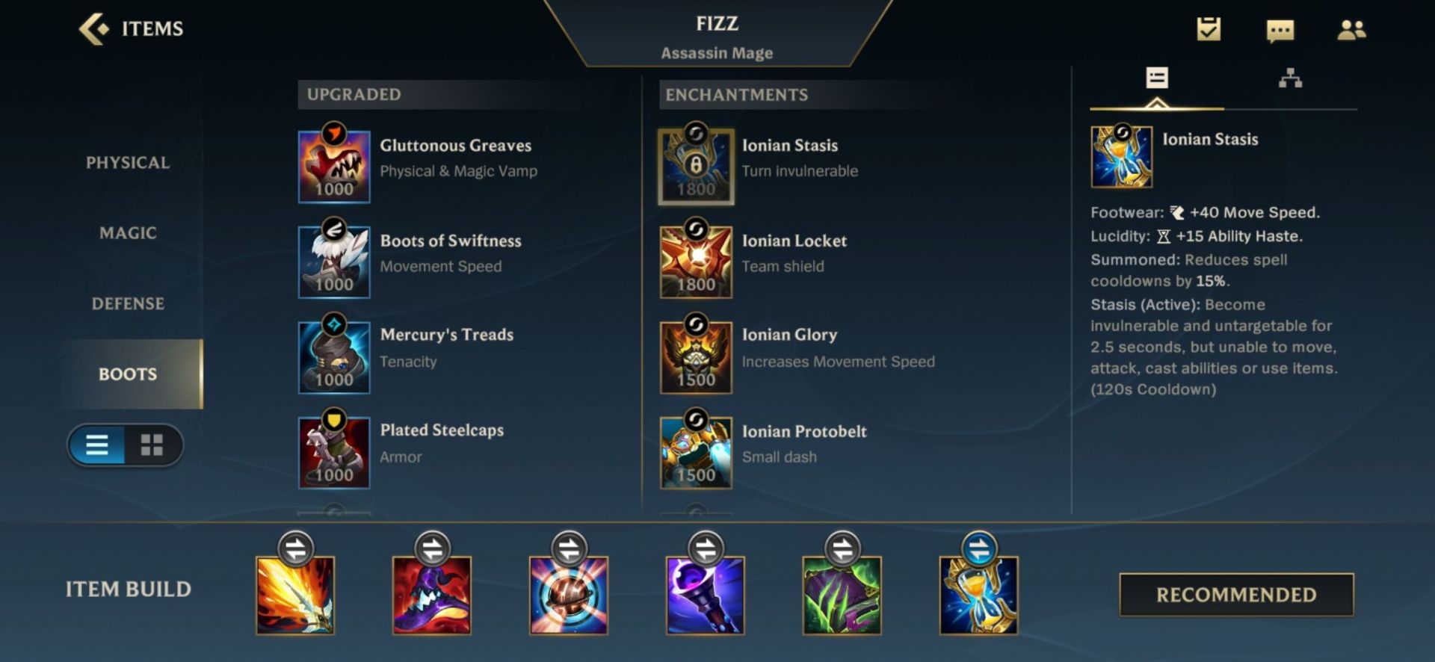
Task: Pick the Mercury's Treads item icon
Action: click(334, 356)
